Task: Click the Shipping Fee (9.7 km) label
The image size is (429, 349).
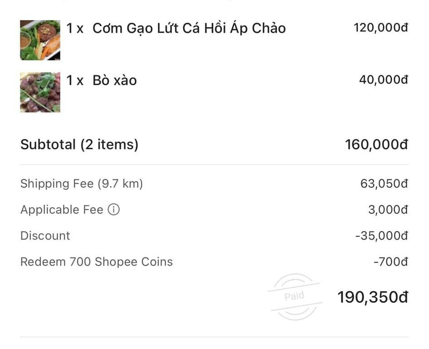Action: [x=82, y=184]
